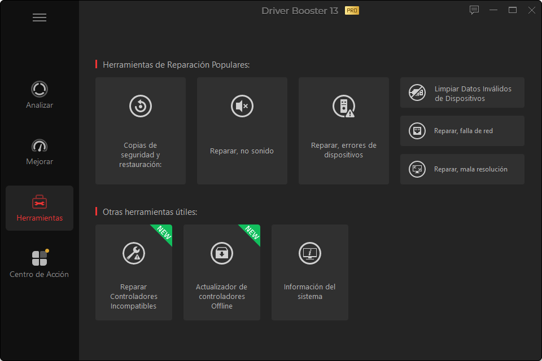Click the wrench repair incompatible drivers icon
This screenshot has width=542, height=361.
click(x=134, y=253)
